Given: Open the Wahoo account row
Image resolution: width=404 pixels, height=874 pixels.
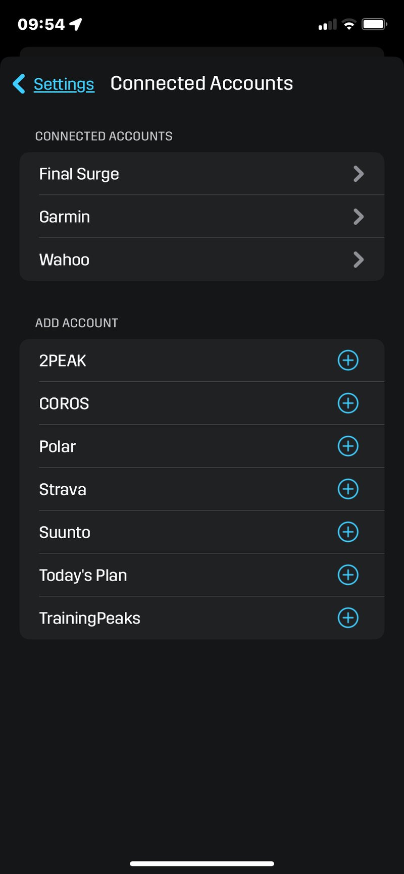Looking at the screenshot, I should (x=65, y=260).
